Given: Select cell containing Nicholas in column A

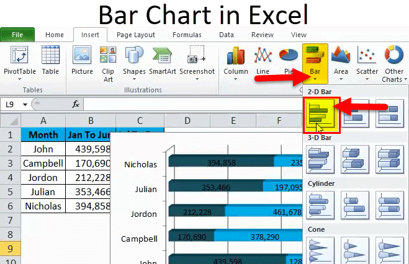Looking at the screenshot, I should pyautogui.click(x=43, y=206).
